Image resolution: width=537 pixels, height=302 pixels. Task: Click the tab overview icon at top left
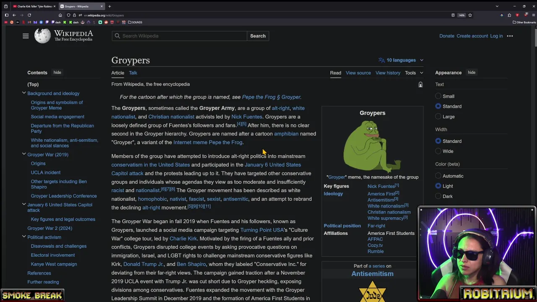5,6
